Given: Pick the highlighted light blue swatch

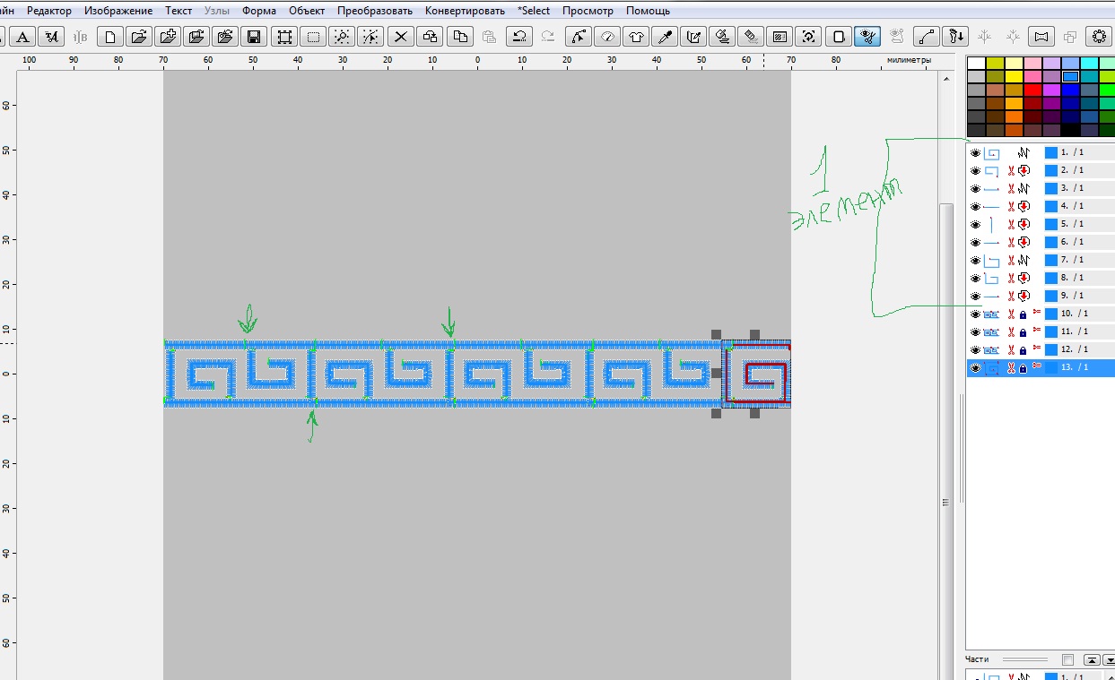Looking at the screenshot, I should [1070, 76].
